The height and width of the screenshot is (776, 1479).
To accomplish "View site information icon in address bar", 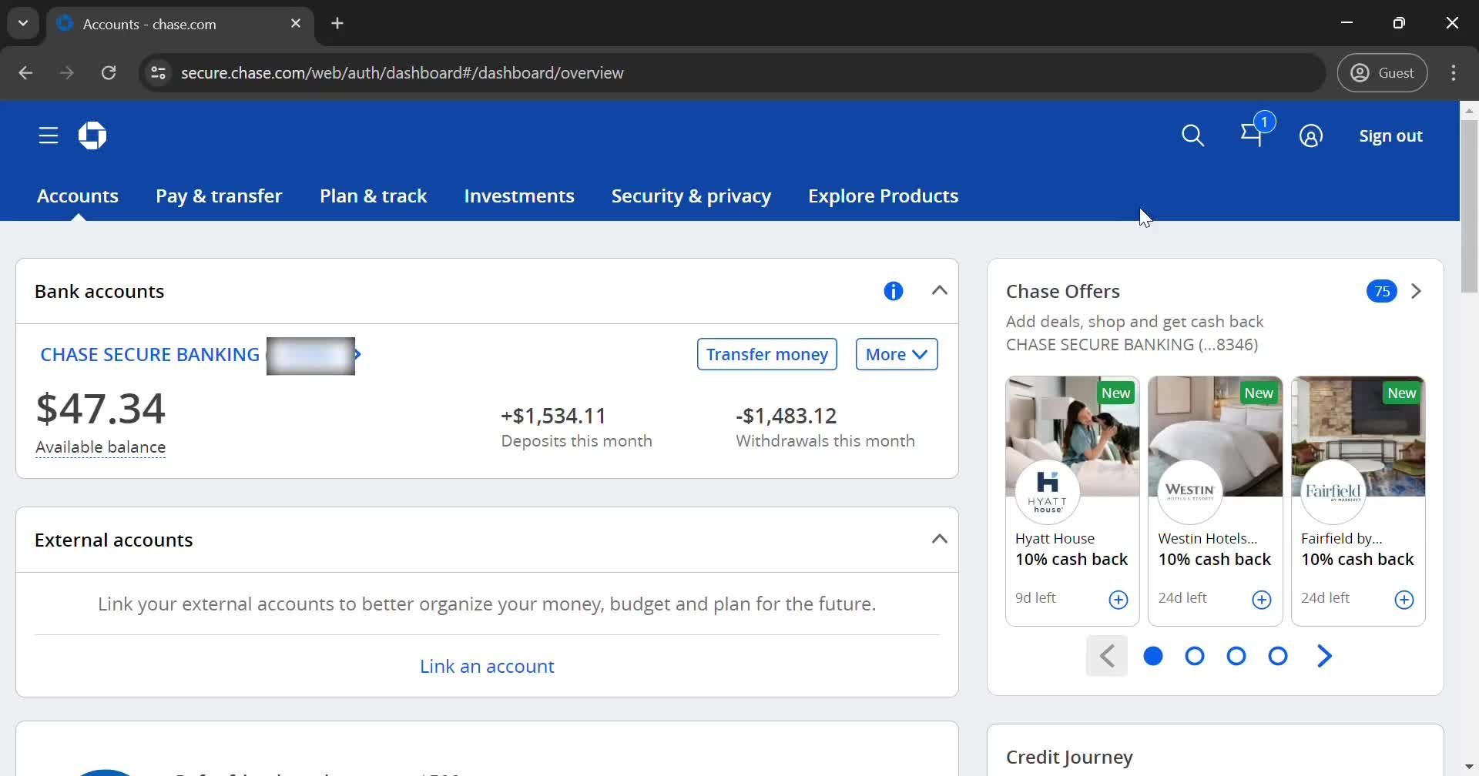I will click(158, 72).
